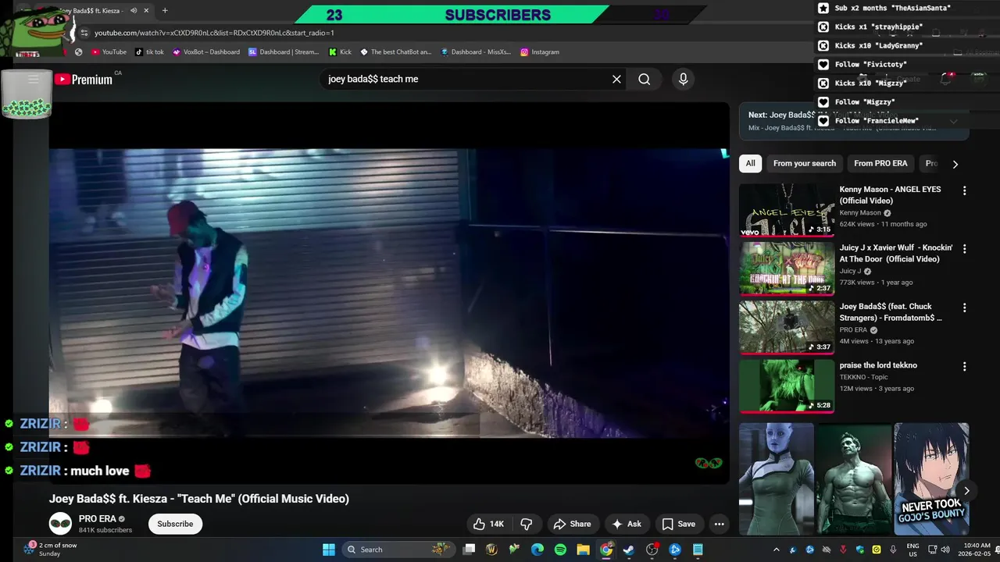
Task: Subscribe to PRO ERA channel
Action: (175, 524)
